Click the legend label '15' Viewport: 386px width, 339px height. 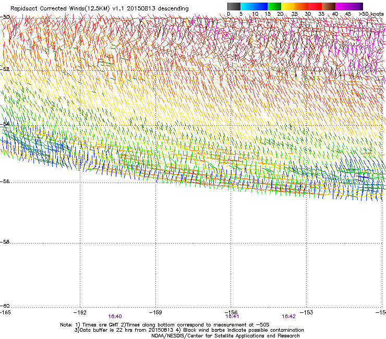click(268, 14)
